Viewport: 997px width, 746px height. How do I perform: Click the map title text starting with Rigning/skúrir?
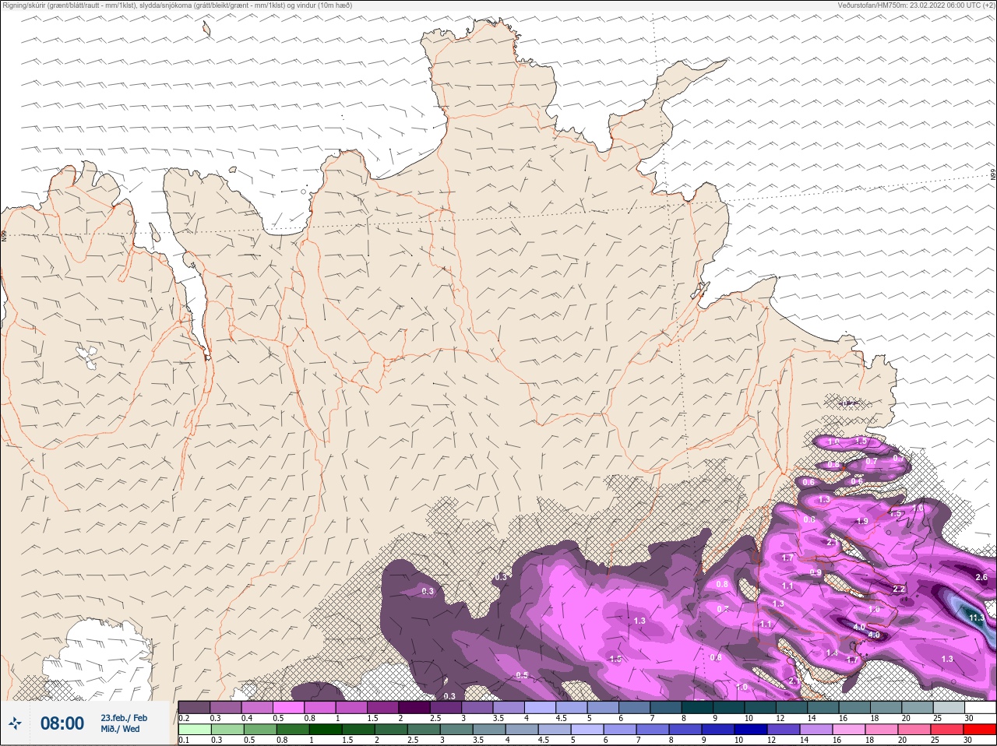pos(178,5)
